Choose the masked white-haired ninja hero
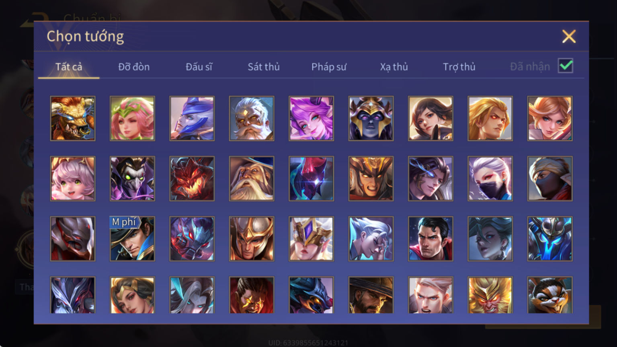The image size is (617, 347). (x=490, y=179)
